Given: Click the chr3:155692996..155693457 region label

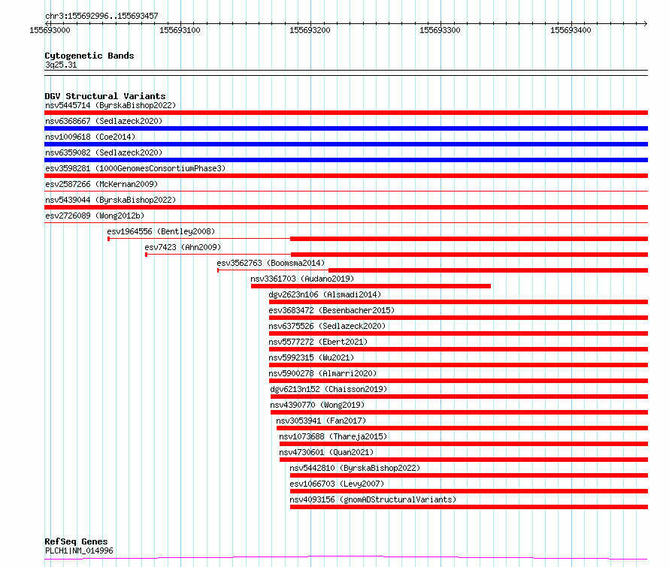Looking at the screenshot, I should 101,16.
